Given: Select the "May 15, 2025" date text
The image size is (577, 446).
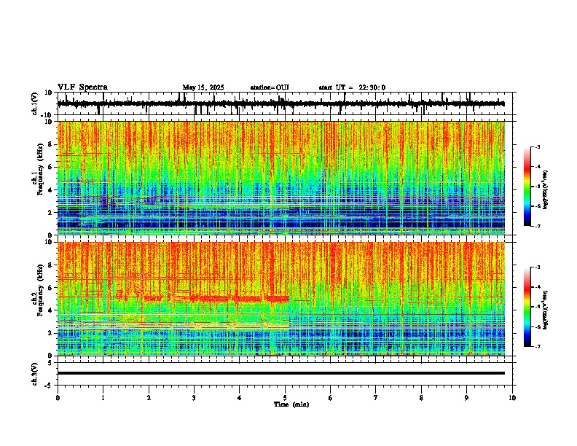Looking at the screenshot, I should click(203, 87).
